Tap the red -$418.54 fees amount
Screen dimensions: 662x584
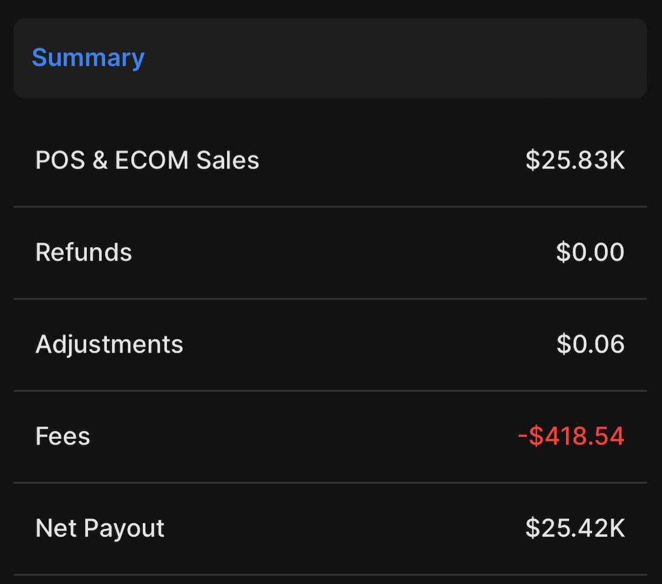(572, 436)
